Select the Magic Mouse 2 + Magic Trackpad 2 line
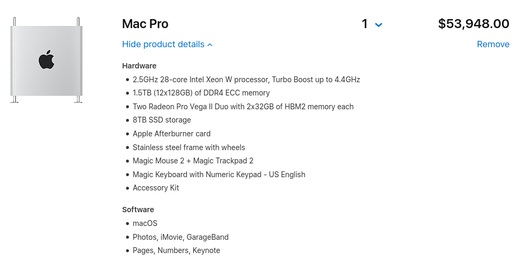This screenshot has height=261, width=518. tap(193, 161)
